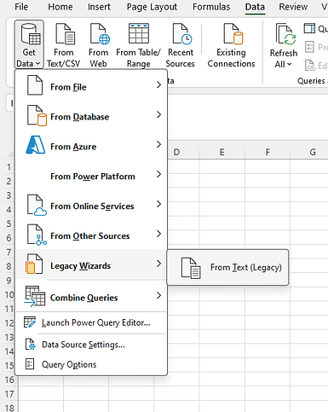Open Data Source Settings

[91, 345]
